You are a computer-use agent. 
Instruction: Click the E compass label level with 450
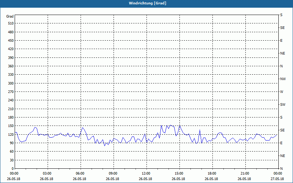281,41
